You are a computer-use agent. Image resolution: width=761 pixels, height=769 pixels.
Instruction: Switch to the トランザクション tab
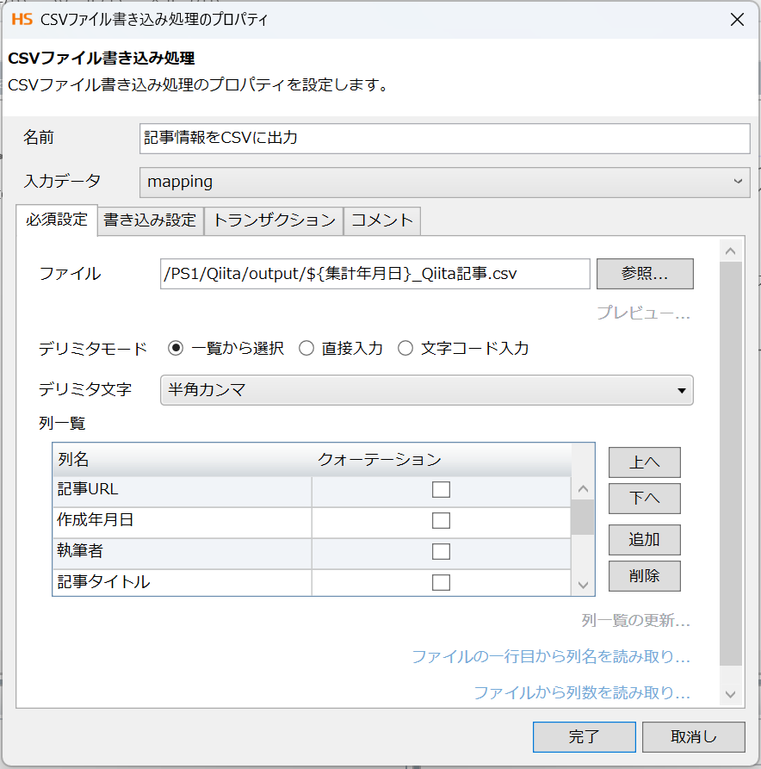point(273,221)
